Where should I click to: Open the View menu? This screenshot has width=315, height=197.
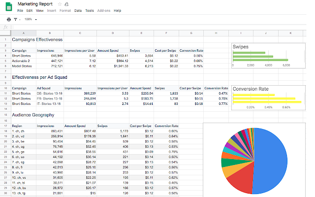coord(39,11)
